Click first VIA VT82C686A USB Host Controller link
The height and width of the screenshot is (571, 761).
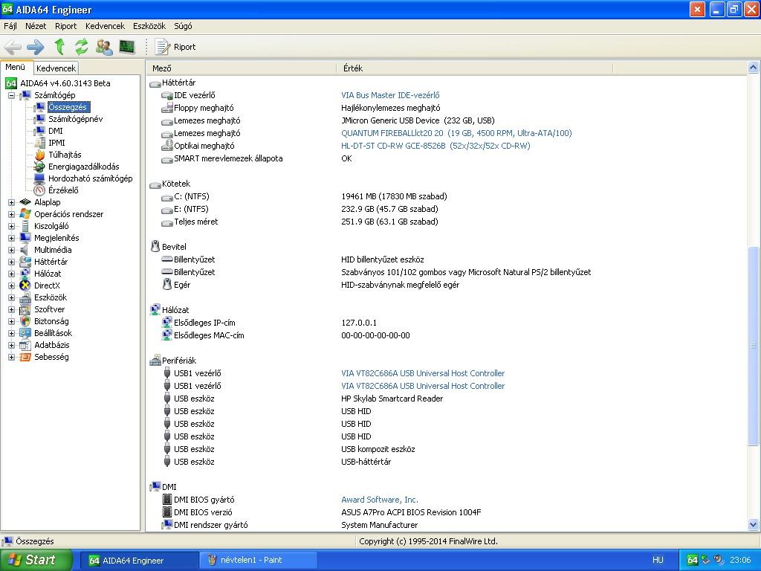pos(423,373)
